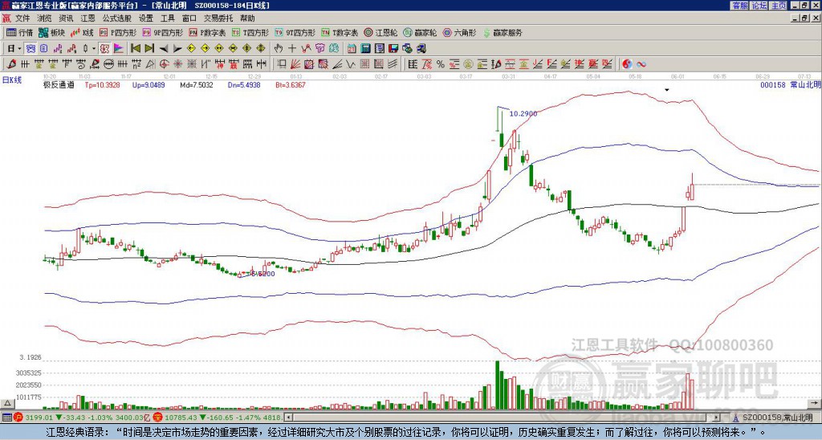Toggle the 权 adjustment icon
This screenshot has width=822, height=440.
[x=104, y=49]
